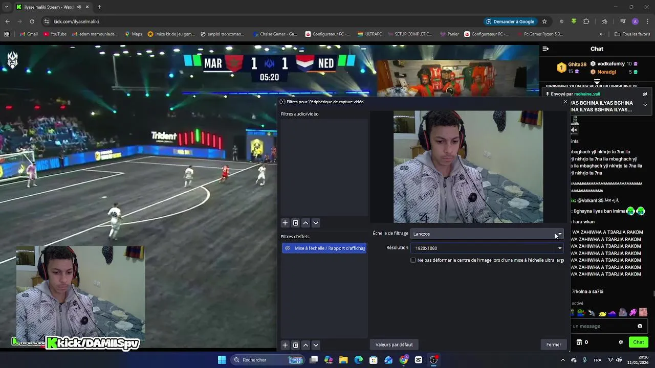The height and width of the screenshot is (368, 655).
Task: Open the Chrome three-dot menu
Action: 647,21
